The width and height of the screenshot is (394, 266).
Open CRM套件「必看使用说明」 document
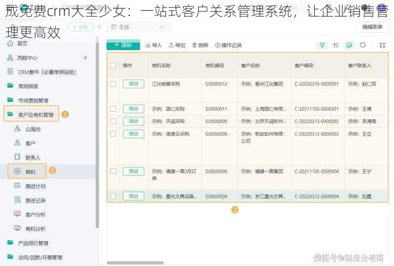click(47, 72)
